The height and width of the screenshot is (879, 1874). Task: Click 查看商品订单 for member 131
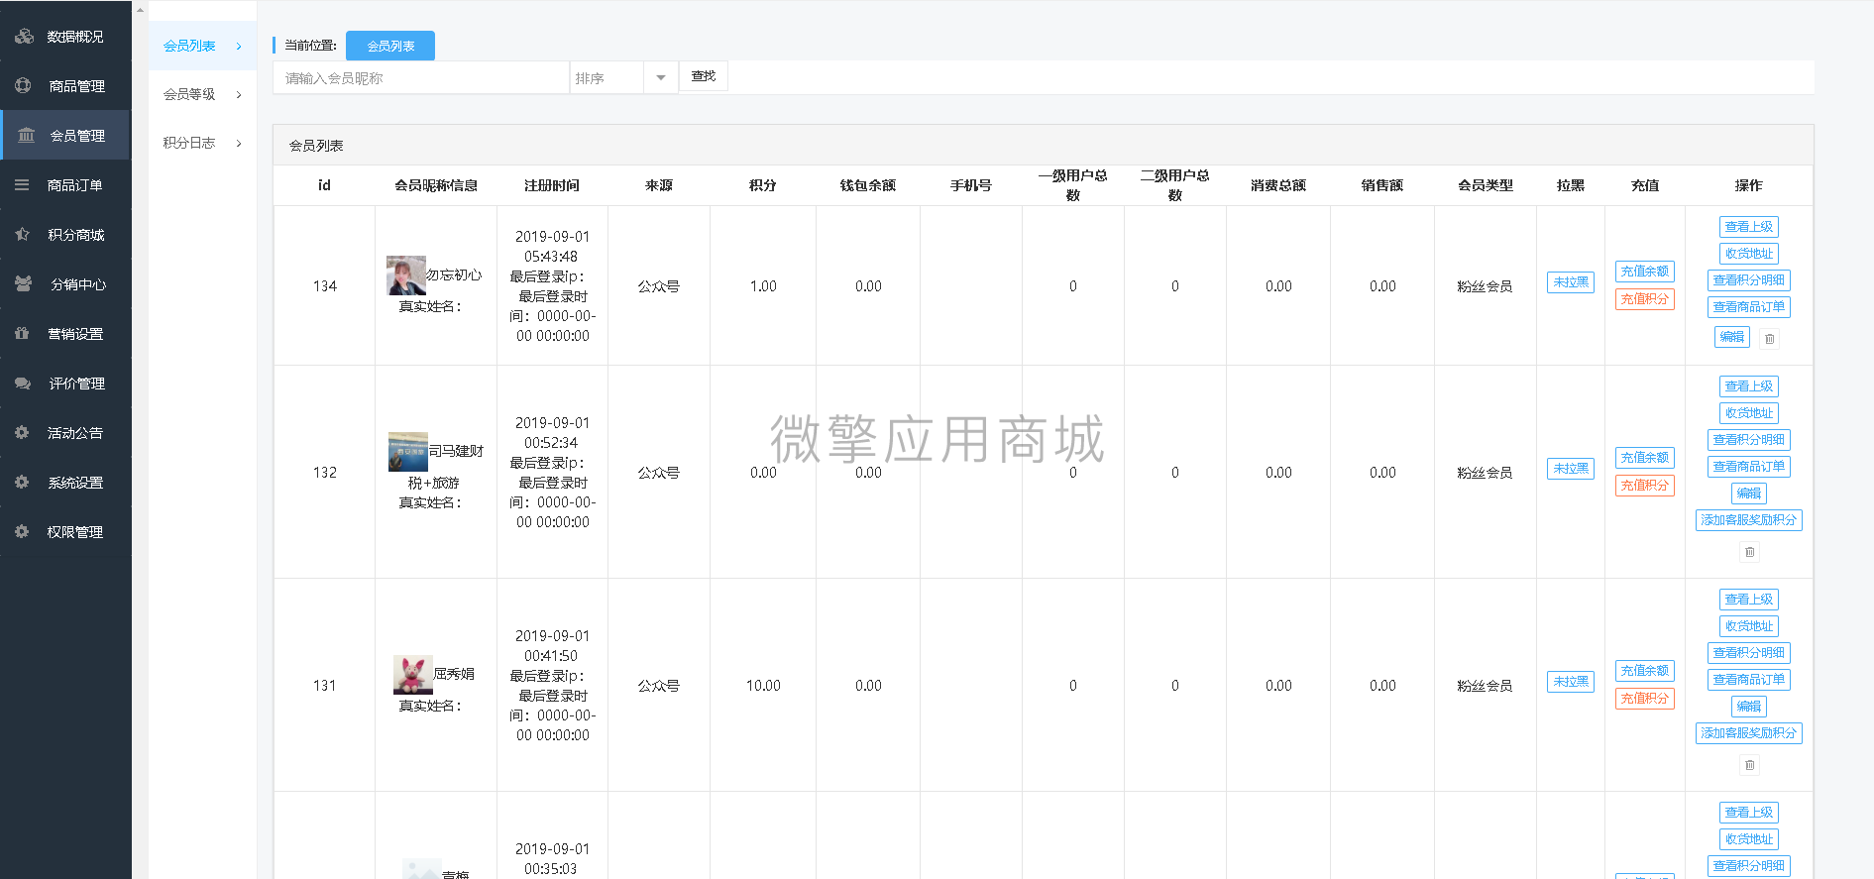coord(1749,680)
